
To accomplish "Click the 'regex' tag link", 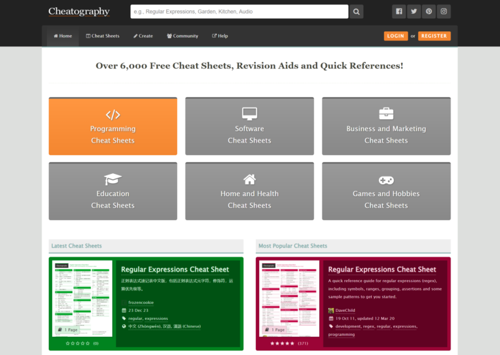I will tap(368, 326).
